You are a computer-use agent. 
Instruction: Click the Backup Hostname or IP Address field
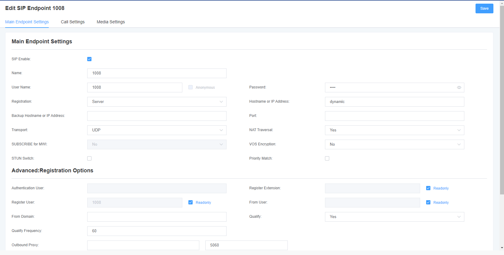(157, 116)
